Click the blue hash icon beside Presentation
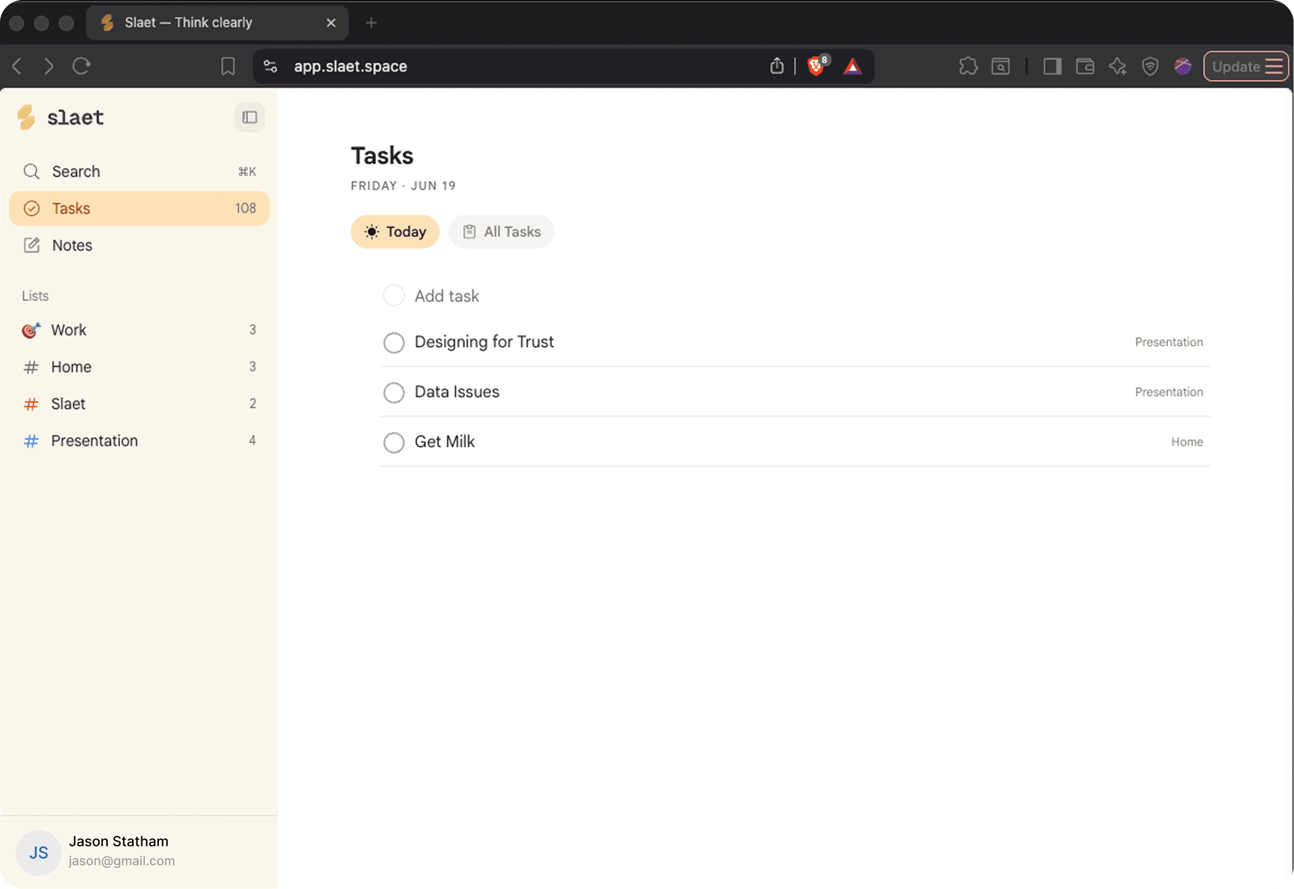The height and width of the screenshot is (889, 1294). [31, 441]
